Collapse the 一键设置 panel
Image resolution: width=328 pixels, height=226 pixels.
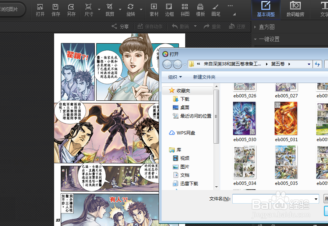(255, 39)
